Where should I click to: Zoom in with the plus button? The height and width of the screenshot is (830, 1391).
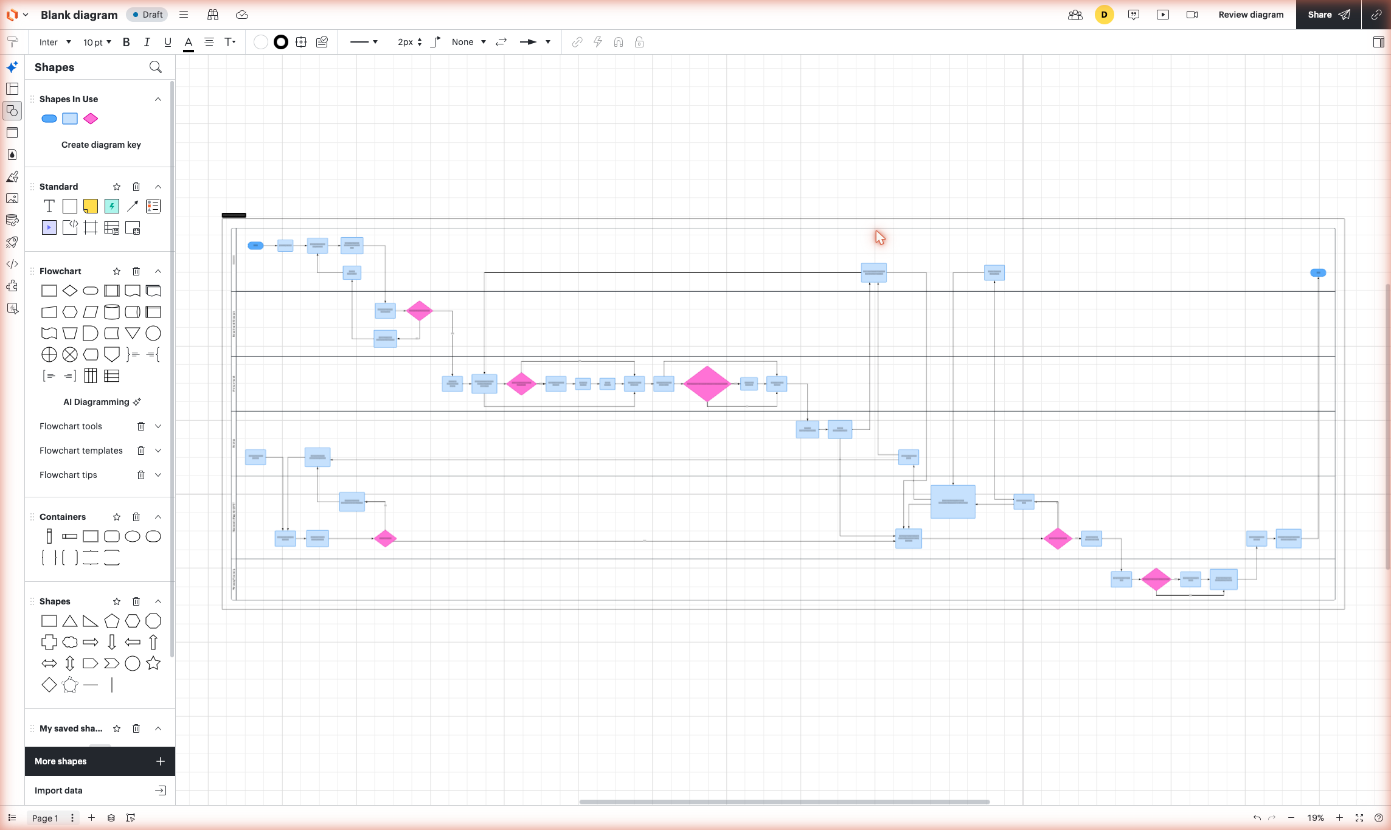(1339, 818)
